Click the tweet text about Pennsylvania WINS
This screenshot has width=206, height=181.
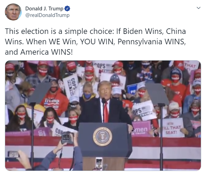pyautogui.click(x=95, y=42)
